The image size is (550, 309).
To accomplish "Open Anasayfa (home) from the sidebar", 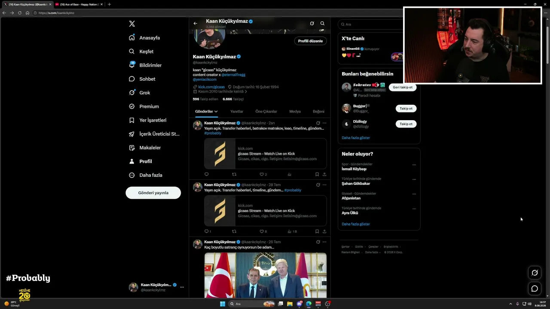I will coord(144,38).
